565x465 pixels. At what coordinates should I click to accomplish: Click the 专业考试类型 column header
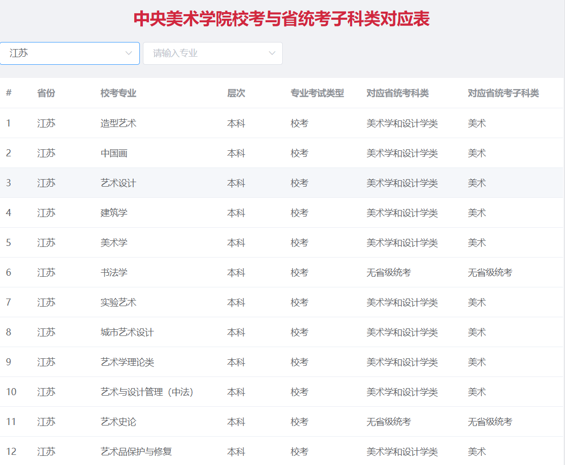[x=317, y=93]
